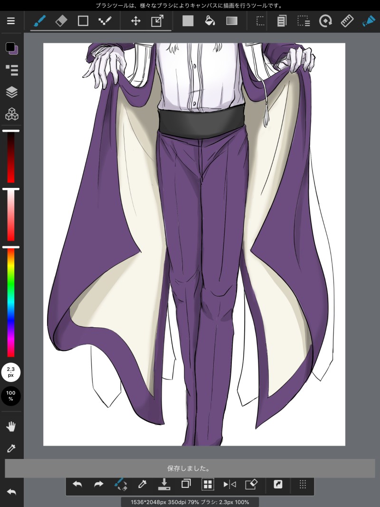The width and height of the screenshot is (380, 507).
Task: Open the foreground color swatch
Action: pos(10,47)
